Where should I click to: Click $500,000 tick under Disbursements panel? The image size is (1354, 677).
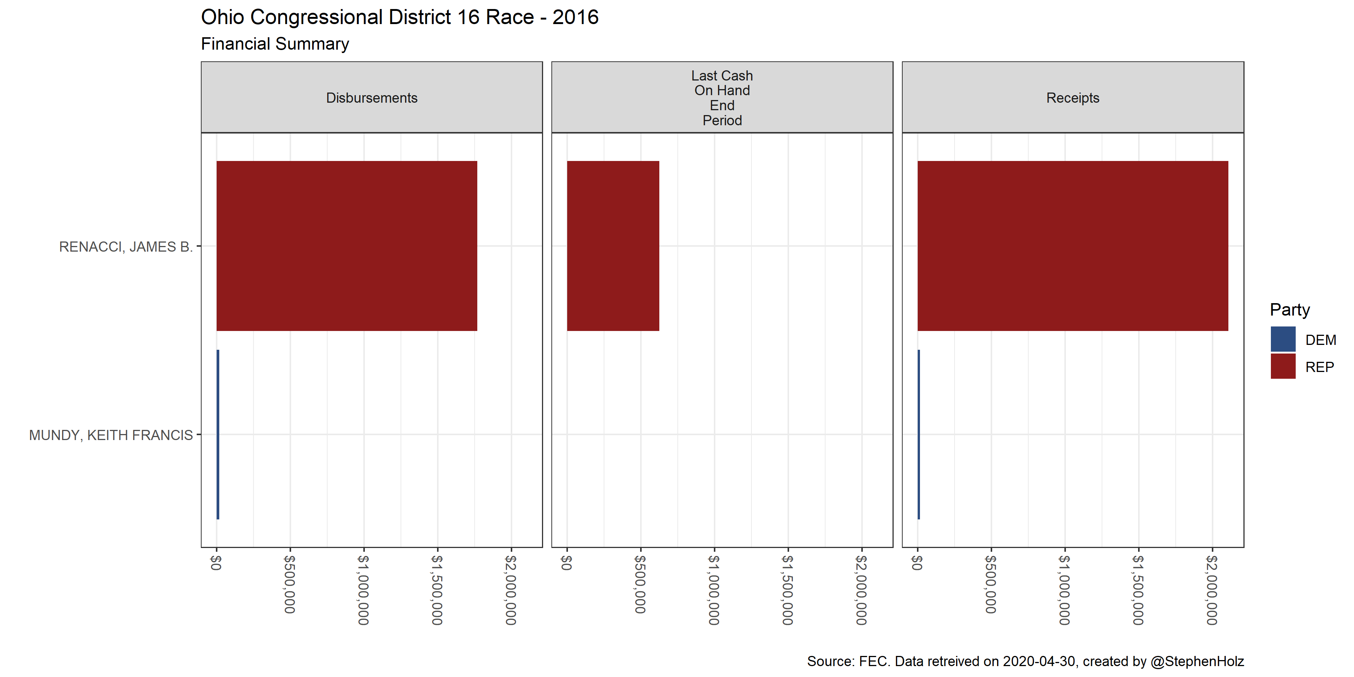[290, 584]
